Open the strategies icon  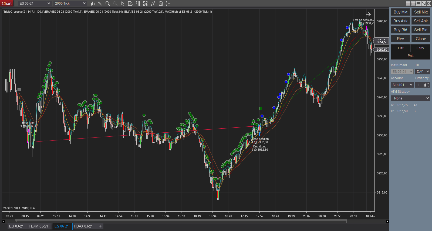[153, 4]
